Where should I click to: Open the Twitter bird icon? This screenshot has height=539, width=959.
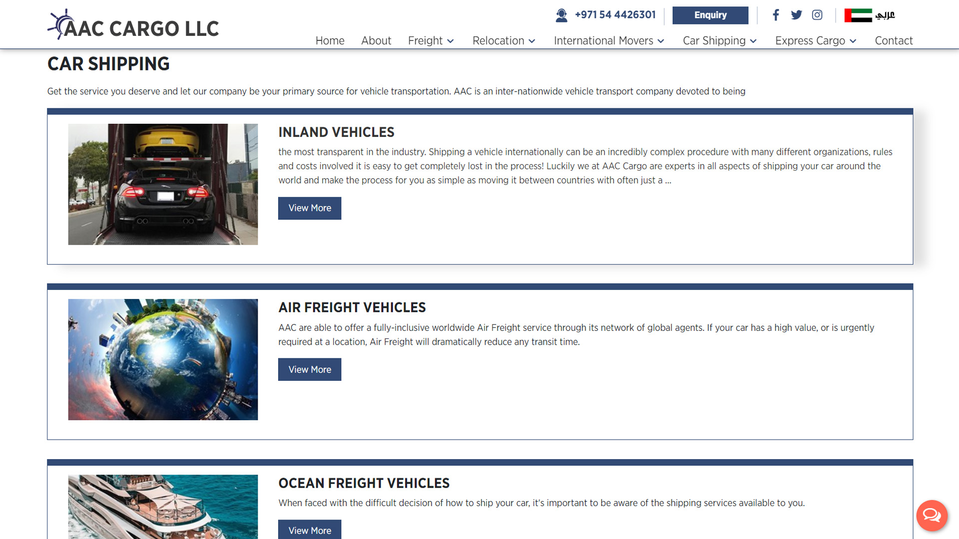coord(796,15)
